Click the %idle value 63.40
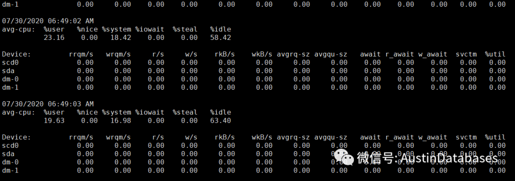Image resolution: width=515 pixels, height=181 pixels. tap(221, 121)
